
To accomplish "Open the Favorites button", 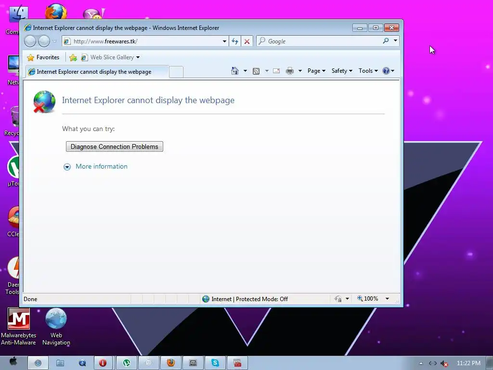I will point(43,57).
